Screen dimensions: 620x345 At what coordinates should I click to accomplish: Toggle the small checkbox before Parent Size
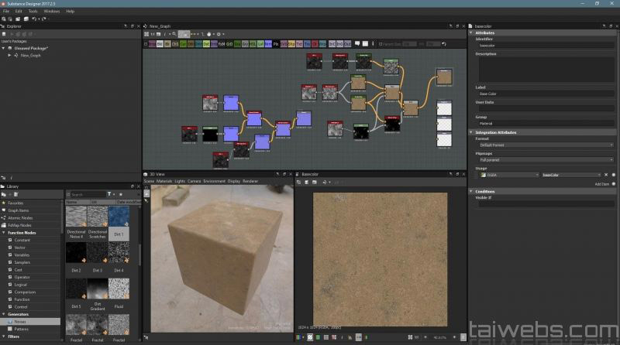pyautogui.click(x=381, y=44)
